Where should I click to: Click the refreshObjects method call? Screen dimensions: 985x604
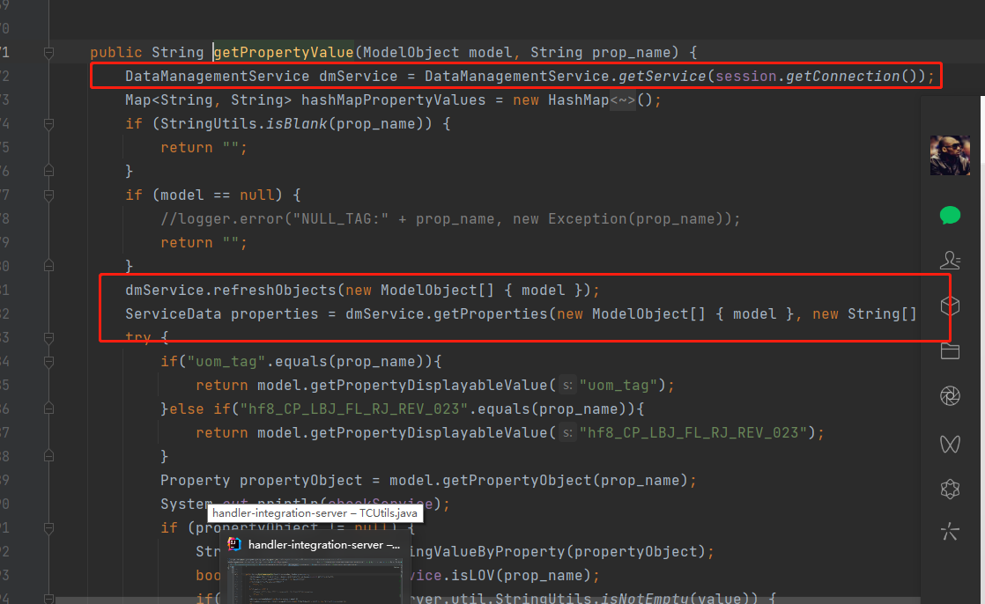click(275, 291)
